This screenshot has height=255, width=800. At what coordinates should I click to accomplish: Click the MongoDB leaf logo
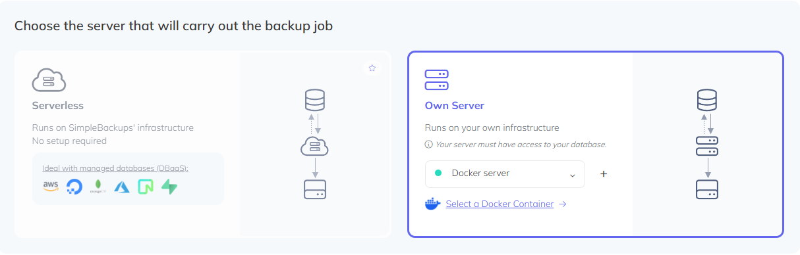coord(98,187)
